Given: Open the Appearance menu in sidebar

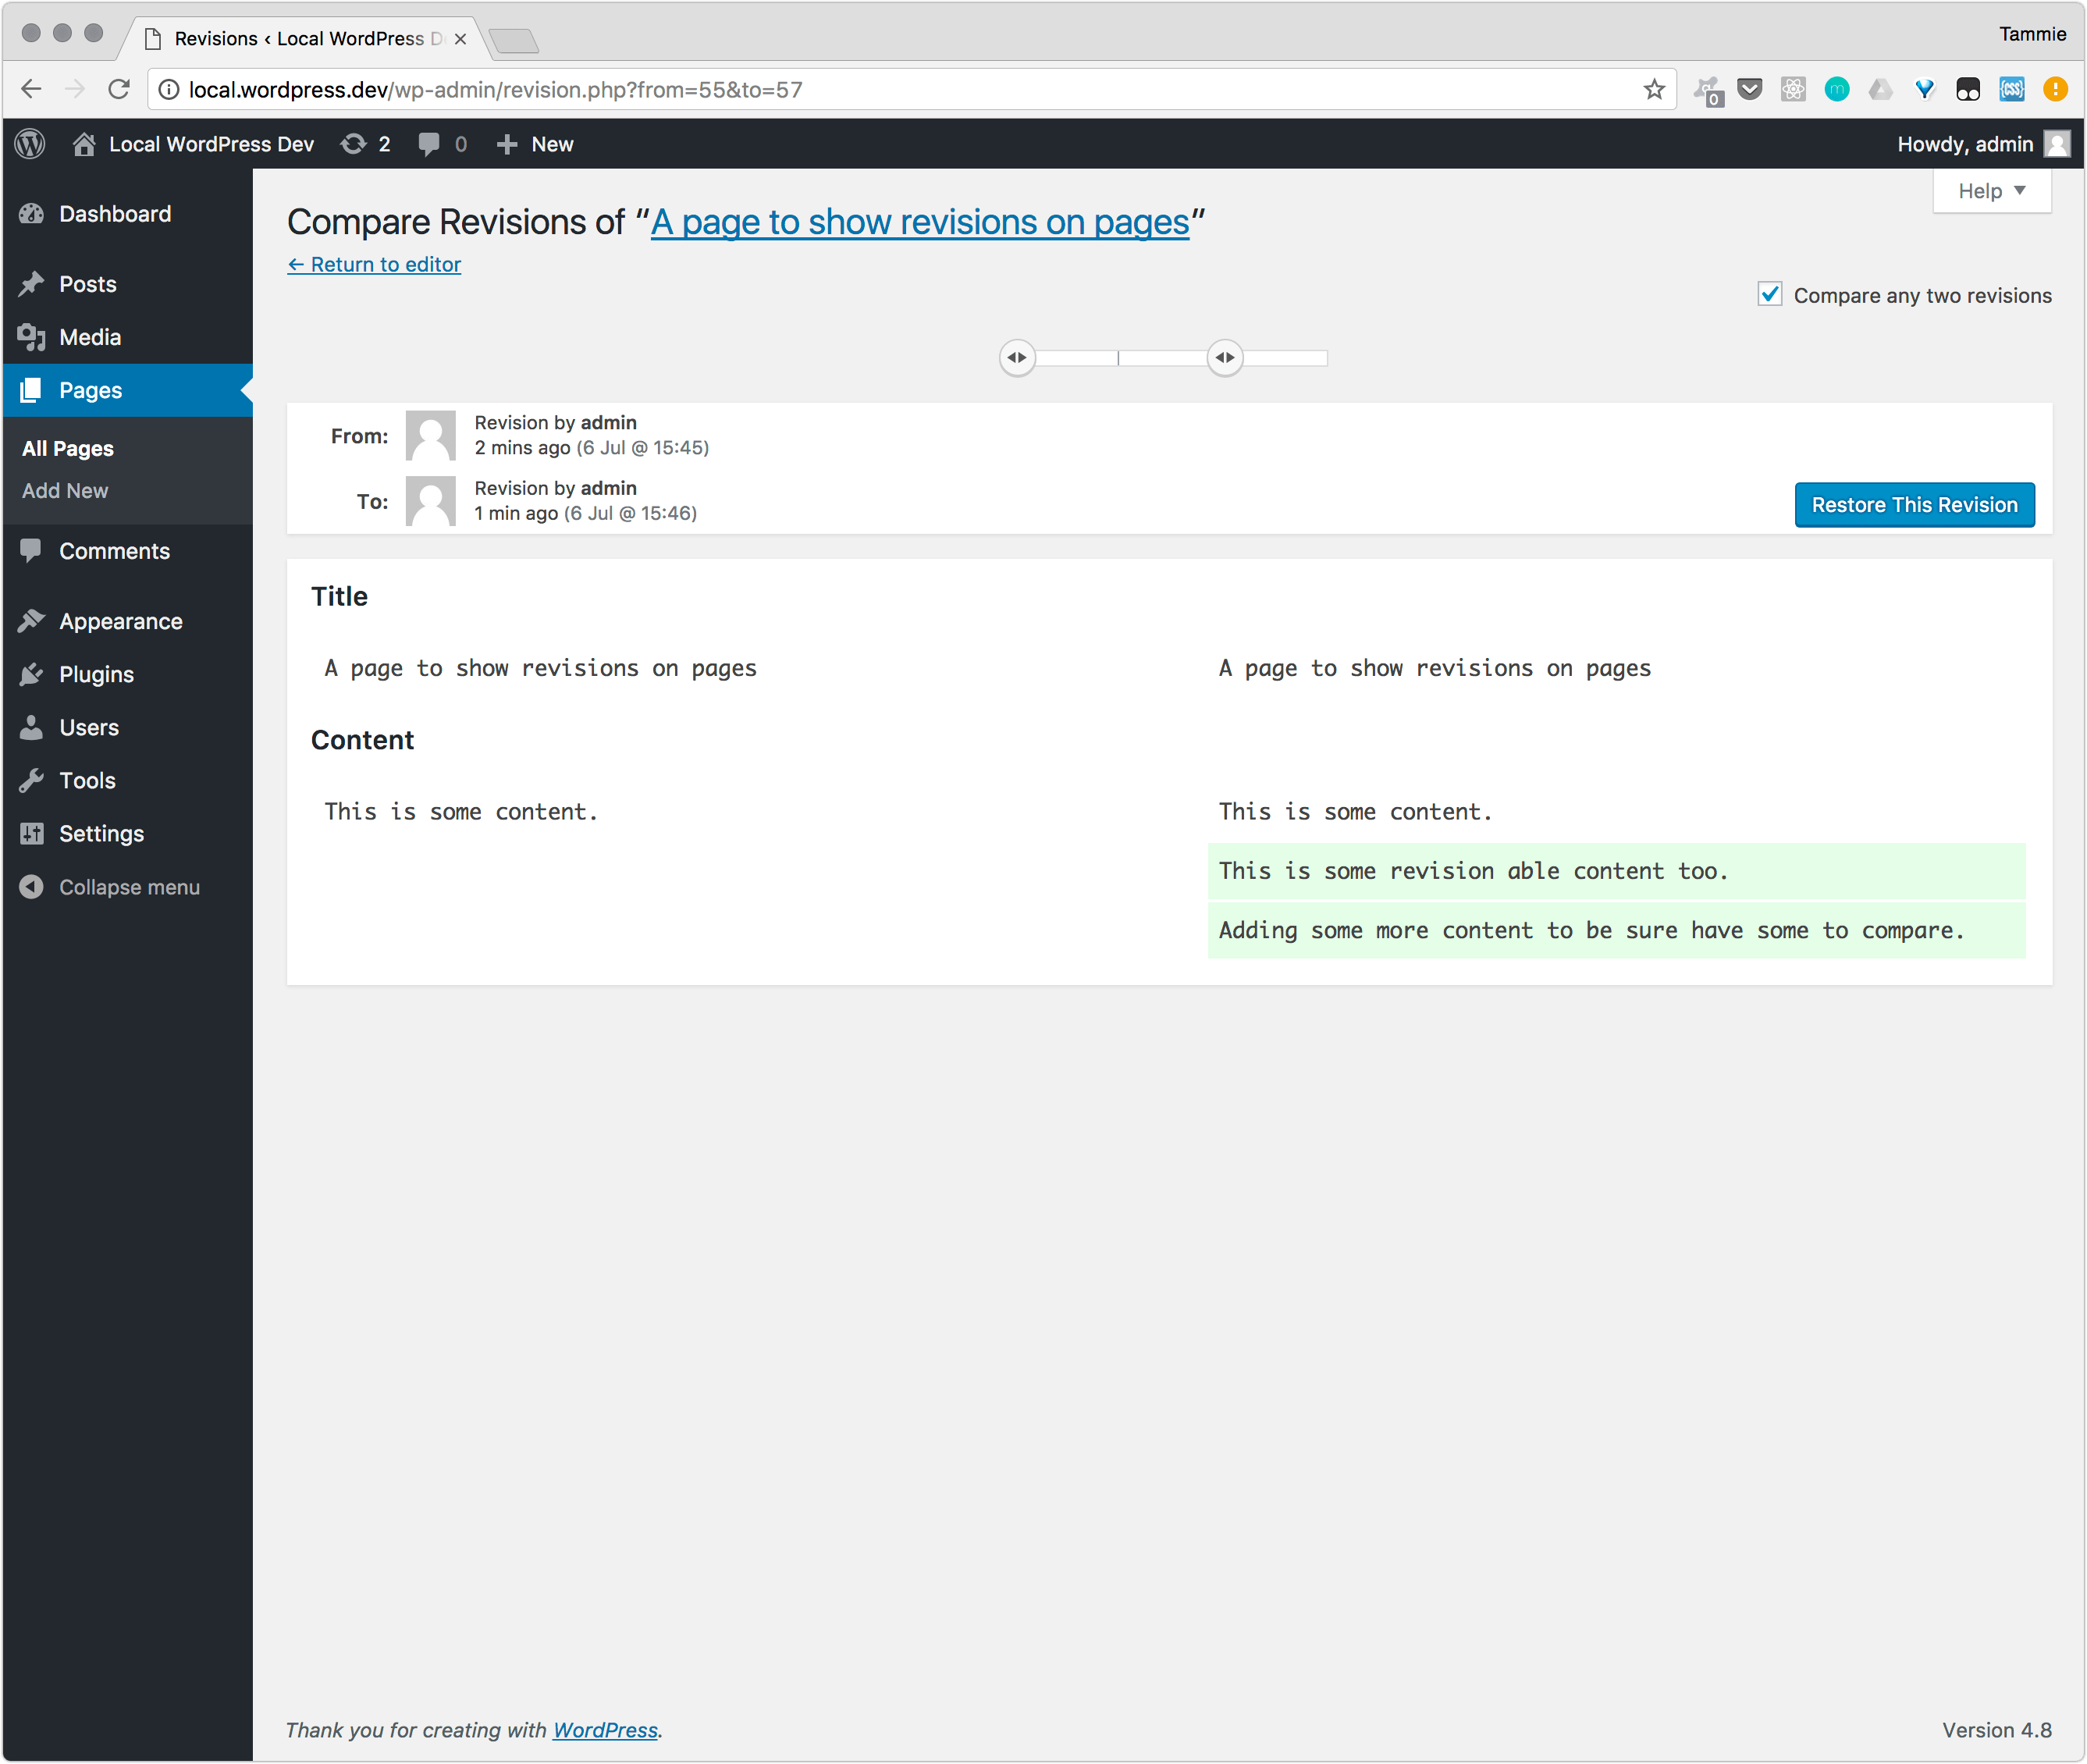Looking at the screenshot, I should [120, 621].
